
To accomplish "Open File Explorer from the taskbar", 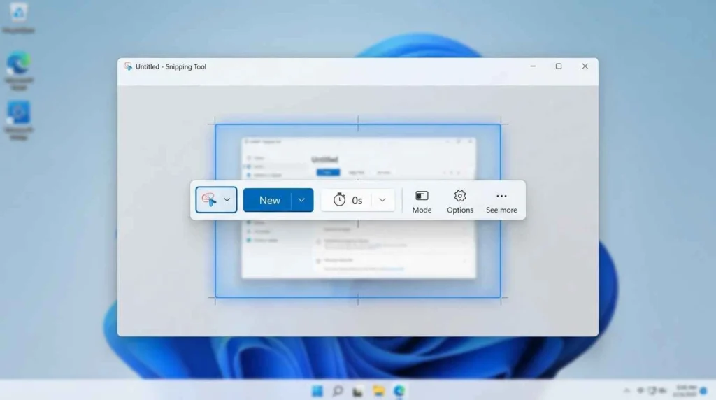I will [378, 391].
